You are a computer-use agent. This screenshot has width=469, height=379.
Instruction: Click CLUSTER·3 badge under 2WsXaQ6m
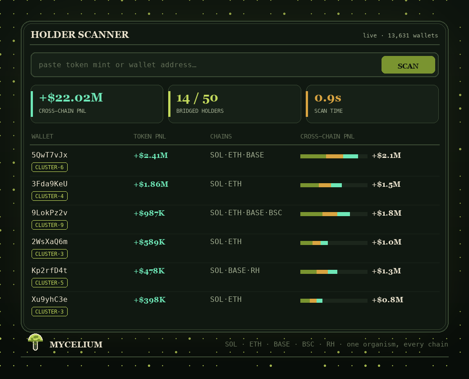(x=50, y=254)
